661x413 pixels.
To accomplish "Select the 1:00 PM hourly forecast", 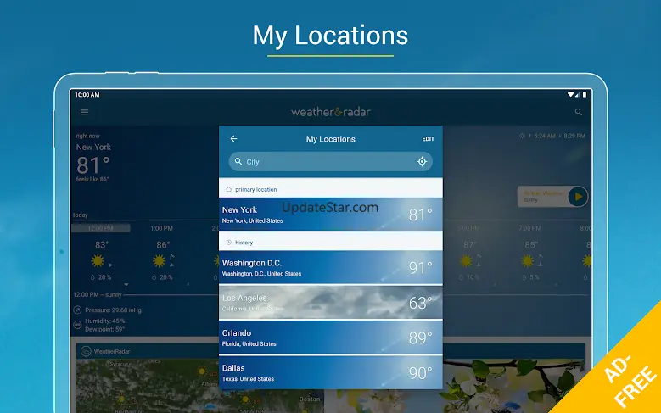I will 162,228.
